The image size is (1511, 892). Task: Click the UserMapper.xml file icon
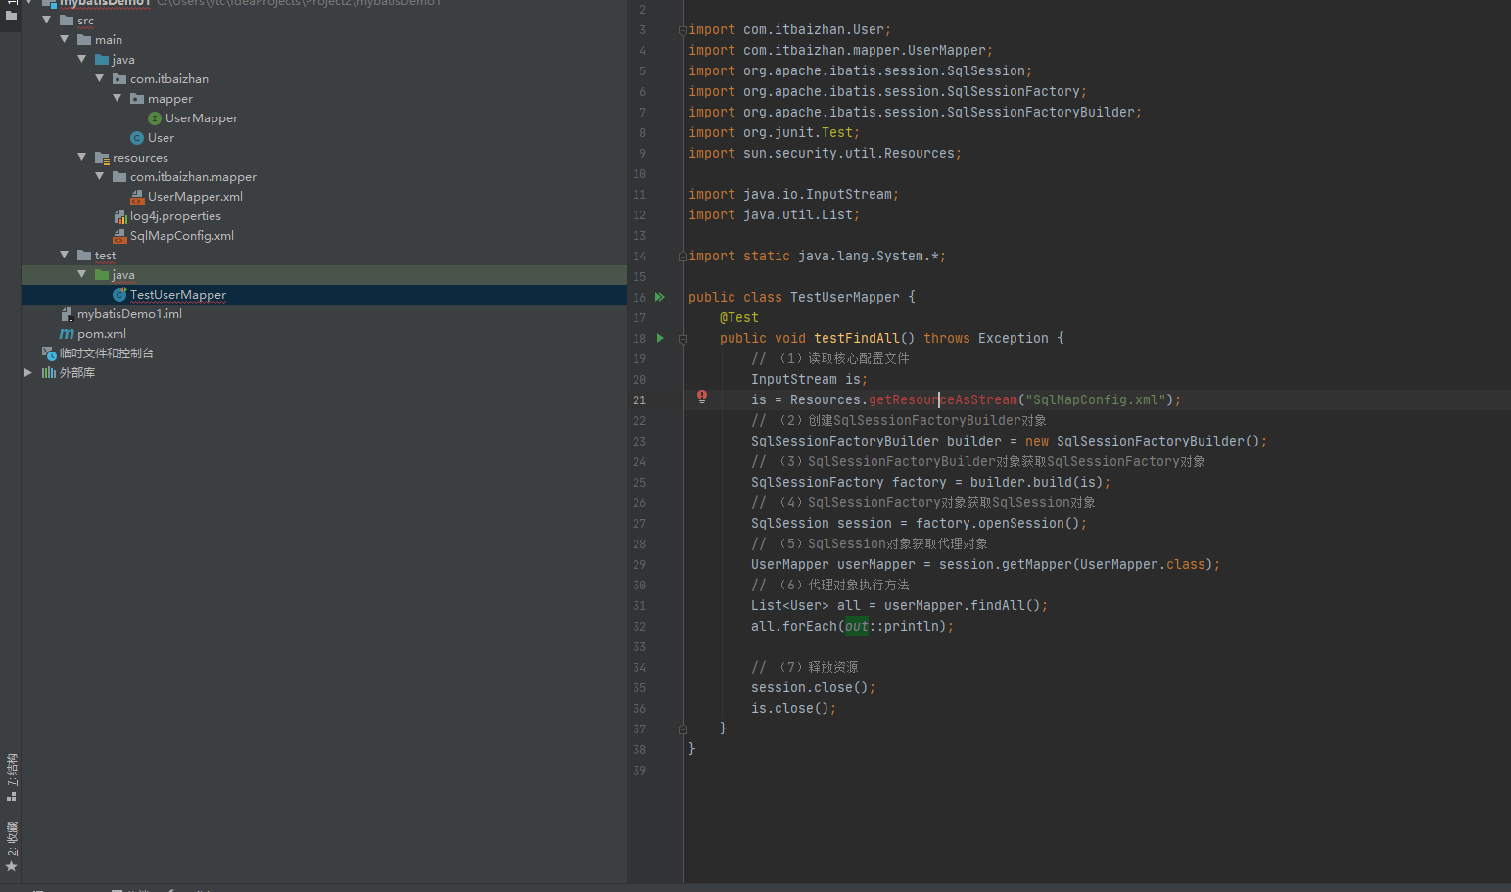pyautogui.click(x=137, y=197)
